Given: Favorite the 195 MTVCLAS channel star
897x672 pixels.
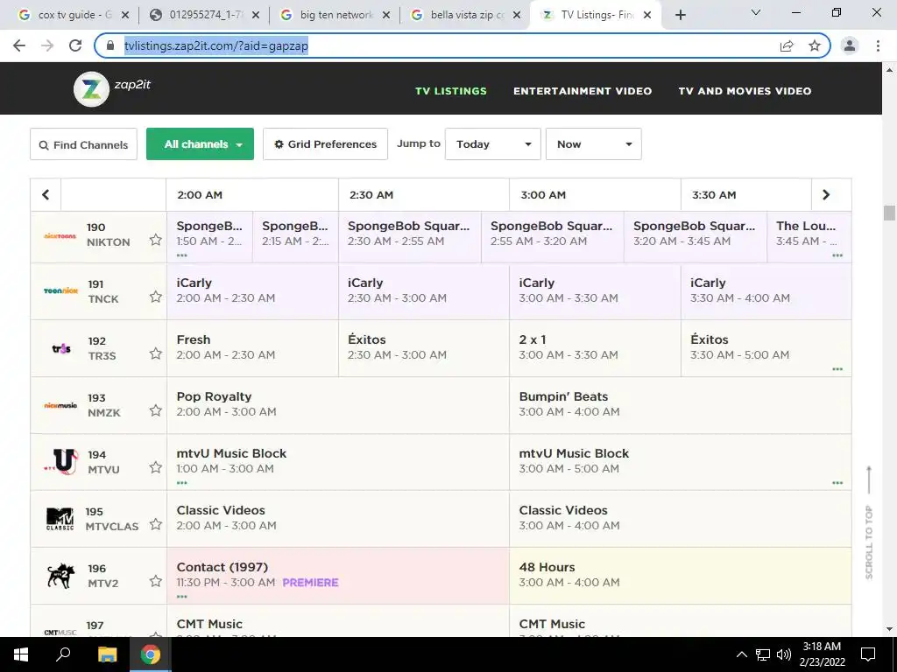Looking at the screenshot, I should [156, 524].
